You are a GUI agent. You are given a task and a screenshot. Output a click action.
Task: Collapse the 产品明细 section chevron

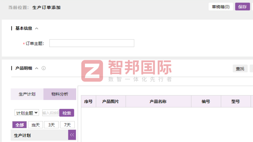[x=37, y=68]
